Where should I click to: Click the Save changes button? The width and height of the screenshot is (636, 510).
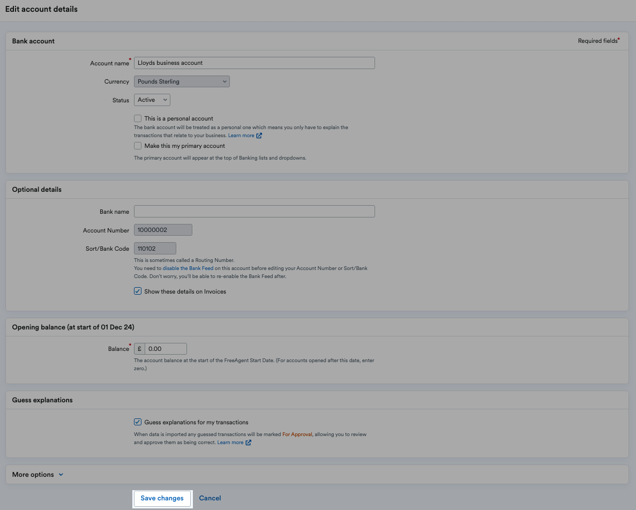click(162, 498)
